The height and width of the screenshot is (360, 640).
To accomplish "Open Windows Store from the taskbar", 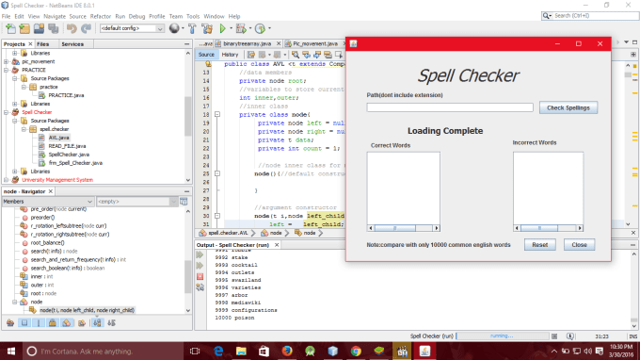I will [264, 351].
